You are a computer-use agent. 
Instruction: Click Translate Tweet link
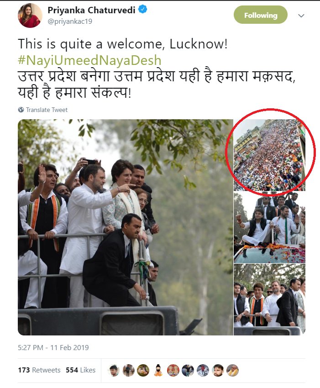47,110
